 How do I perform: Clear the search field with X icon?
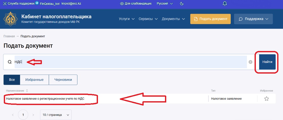(251, 62)
